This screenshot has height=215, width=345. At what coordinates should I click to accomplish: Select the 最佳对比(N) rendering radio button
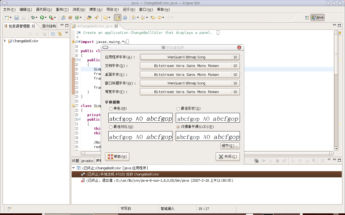111,127
